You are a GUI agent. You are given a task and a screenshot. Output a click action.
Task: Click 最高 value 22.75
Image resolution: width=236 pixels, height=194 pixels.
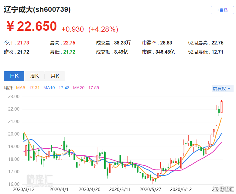point(69,43)
